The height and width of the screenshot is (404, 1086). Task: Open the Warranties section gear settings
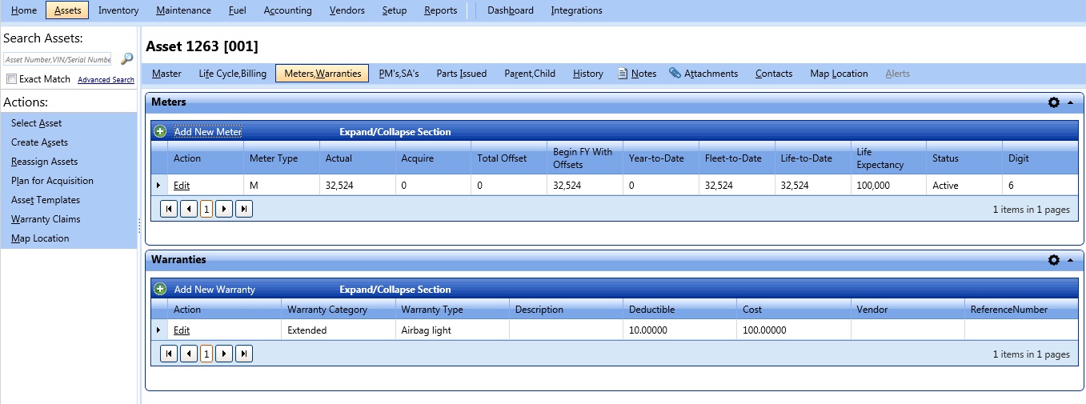pyautogui.click(x=1054, y=260)
